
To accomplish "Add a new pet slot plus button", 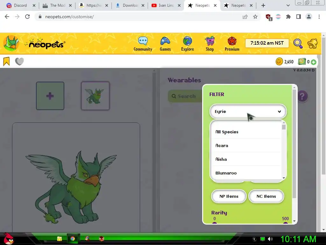I will click(x=50, y=96).
